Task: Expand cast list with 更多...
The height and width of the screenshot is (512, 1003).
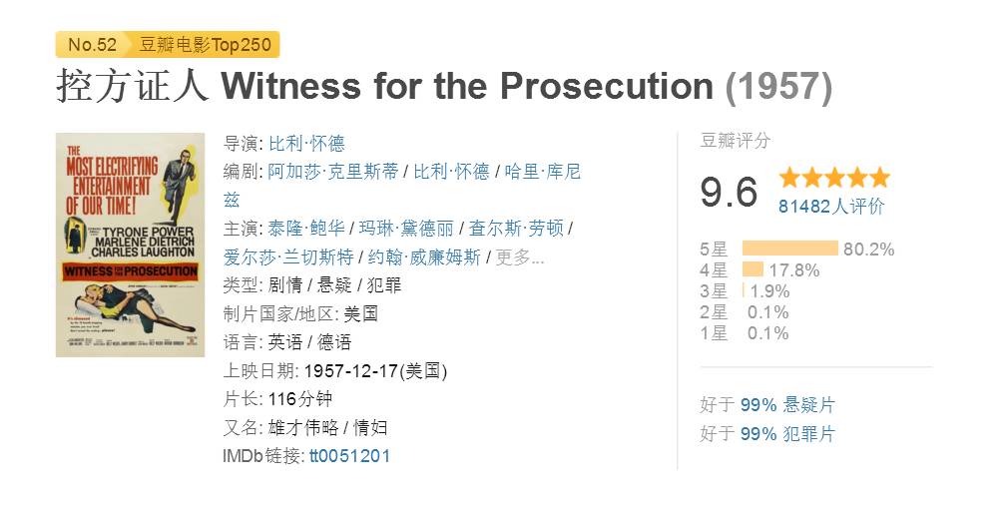Action: click(x=519, y=257)
